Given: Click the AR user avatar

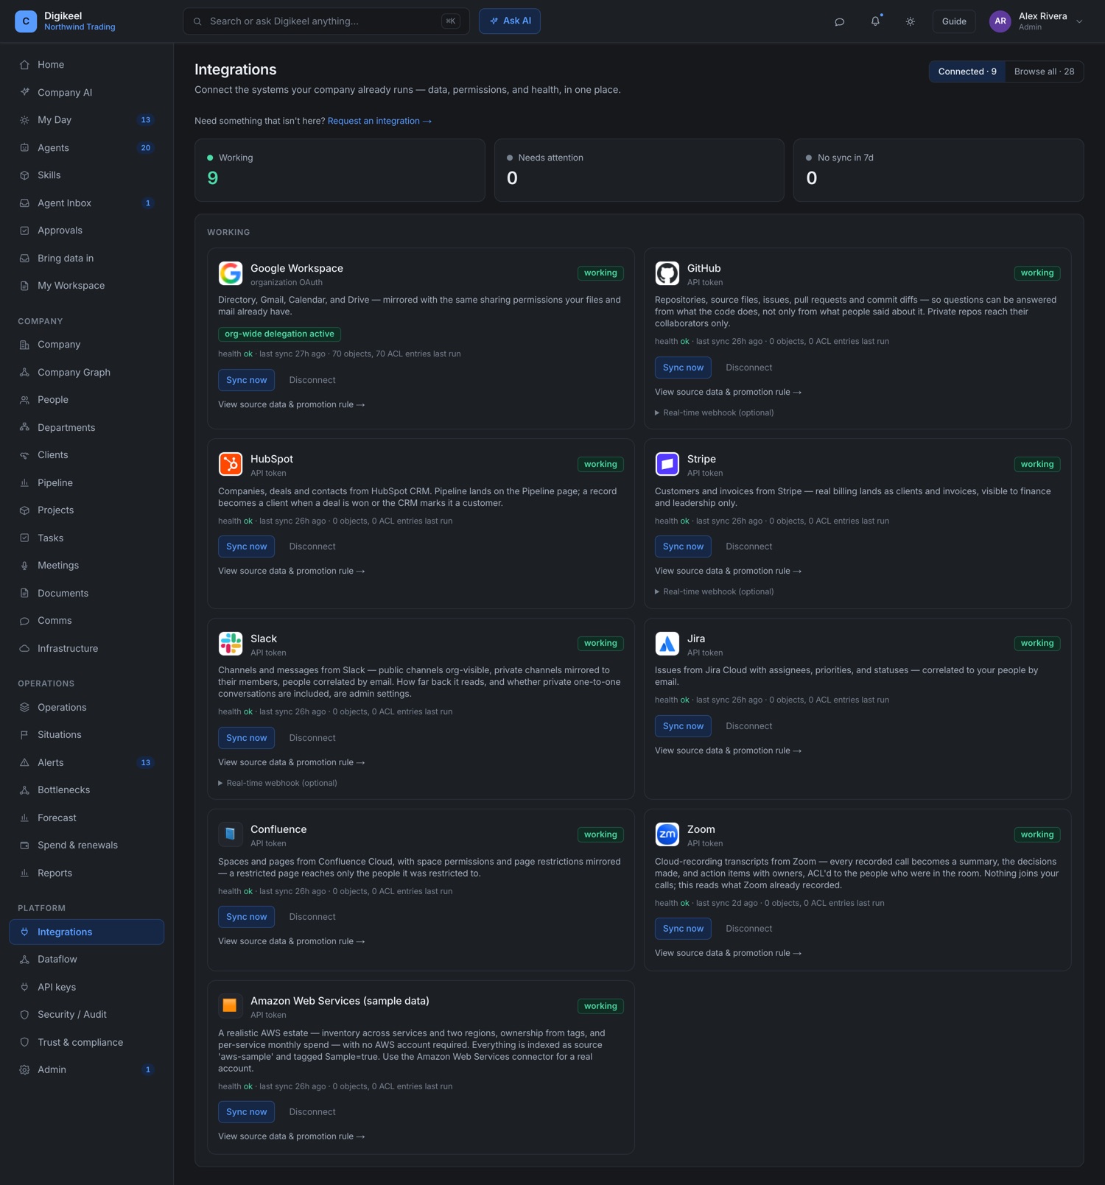Looking at the screenshot, I should 1000,21.
